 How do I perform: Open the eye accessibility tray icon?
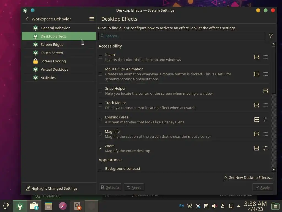coord(189,206)
